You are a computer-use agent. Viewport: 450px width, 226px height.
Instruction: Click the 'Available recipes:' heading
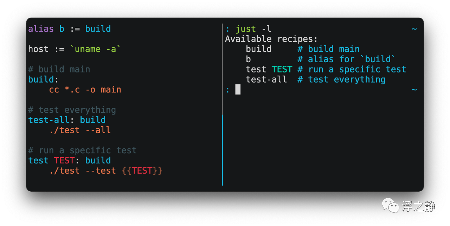point(271,39)
